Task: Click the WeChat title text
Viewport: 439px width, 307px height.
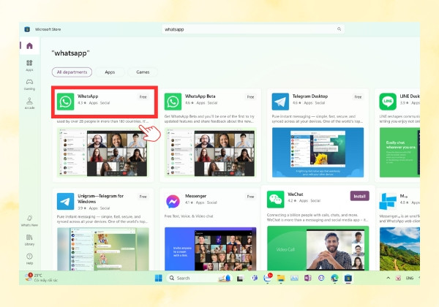Action: pyautogui.click(x=296, y=194)
